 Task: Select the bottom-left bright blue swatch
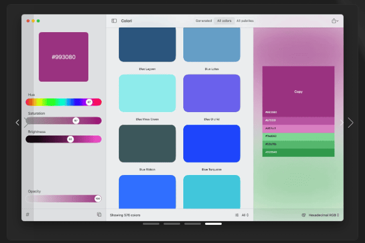coord(147,192)
